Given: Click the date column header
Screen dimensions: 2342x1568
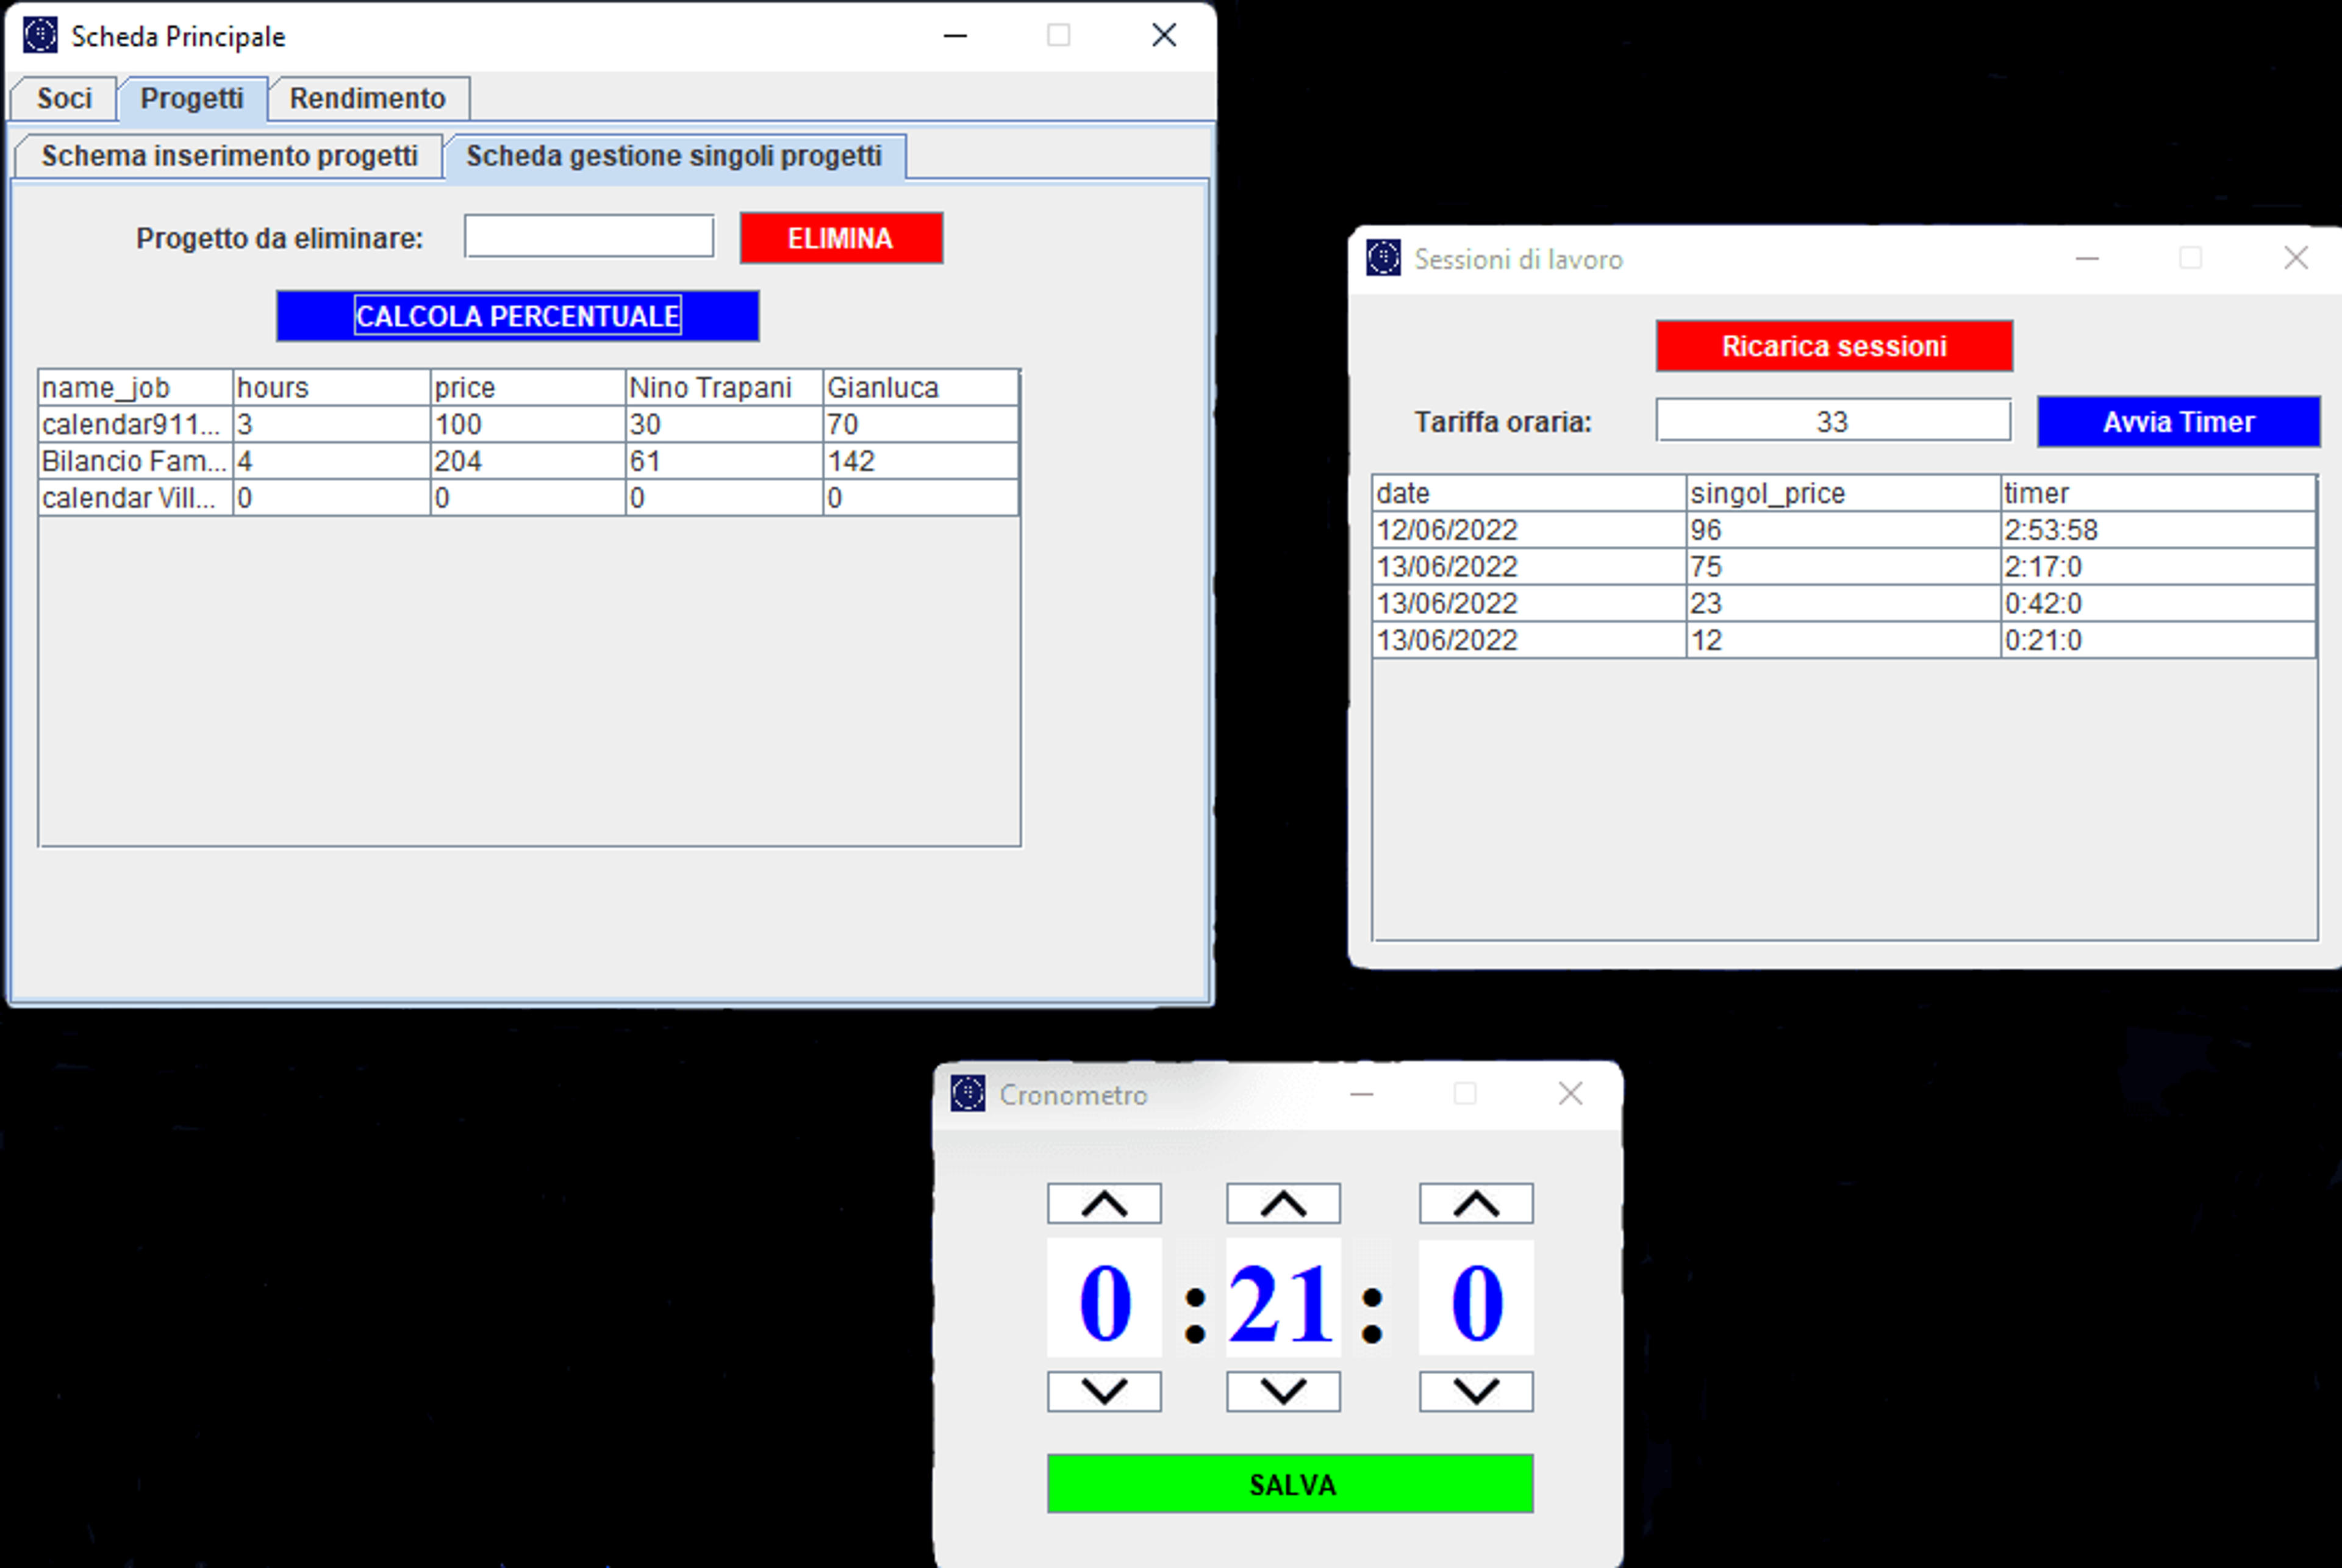Looking at the screenshot, I should tap(1529, 493).
